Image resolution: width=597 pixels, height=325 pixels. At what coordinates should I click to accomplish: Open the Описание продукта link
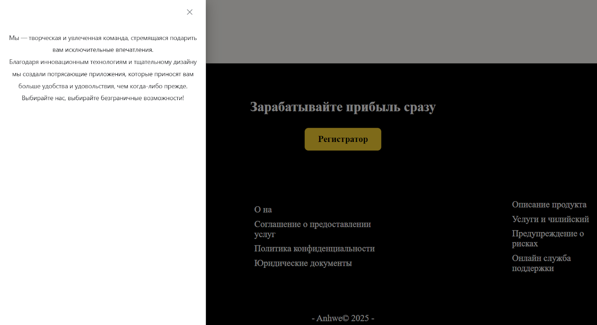click(x=549, y=204)
